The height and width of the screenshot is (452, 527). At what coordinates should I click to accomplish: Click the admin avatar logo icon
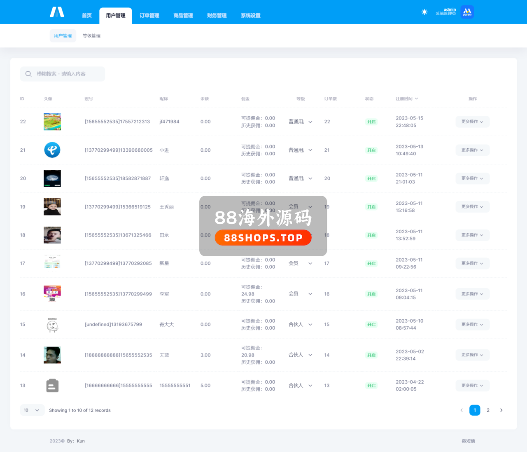467,12
